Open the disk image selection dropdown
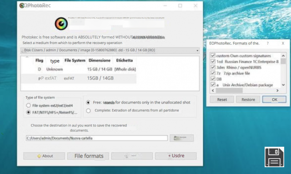 [x=110, y=50]
